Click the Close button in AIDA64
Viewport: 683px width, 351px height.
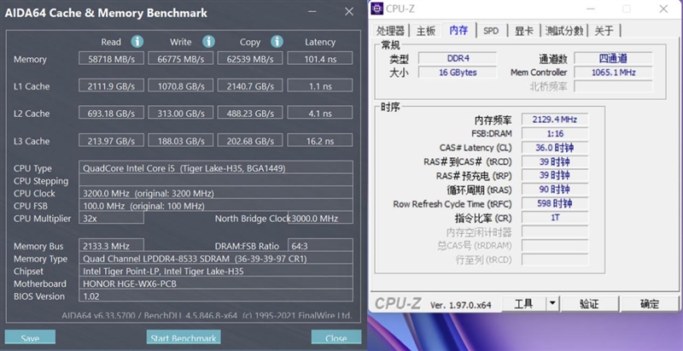(336, 337)
